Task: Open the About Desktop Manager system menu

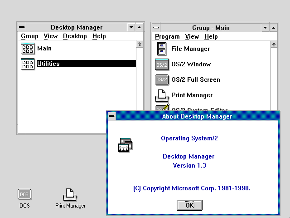Action: [111, 116]
